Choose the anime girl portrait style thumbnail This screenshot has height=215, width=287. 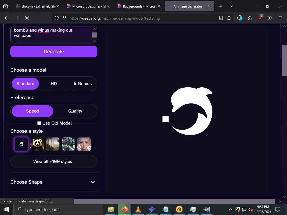click(84, 144)
